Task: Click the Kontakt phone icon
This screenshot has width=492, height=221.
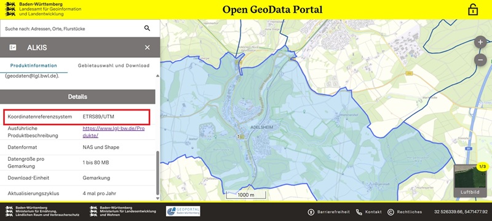Action: (359, 212)
